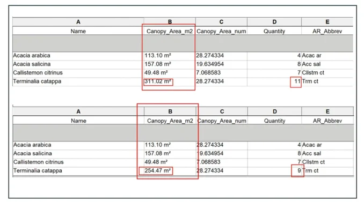Screen dimensions: 364x202
Task: Click quantity 4 in first table
Action: [299, 55]
